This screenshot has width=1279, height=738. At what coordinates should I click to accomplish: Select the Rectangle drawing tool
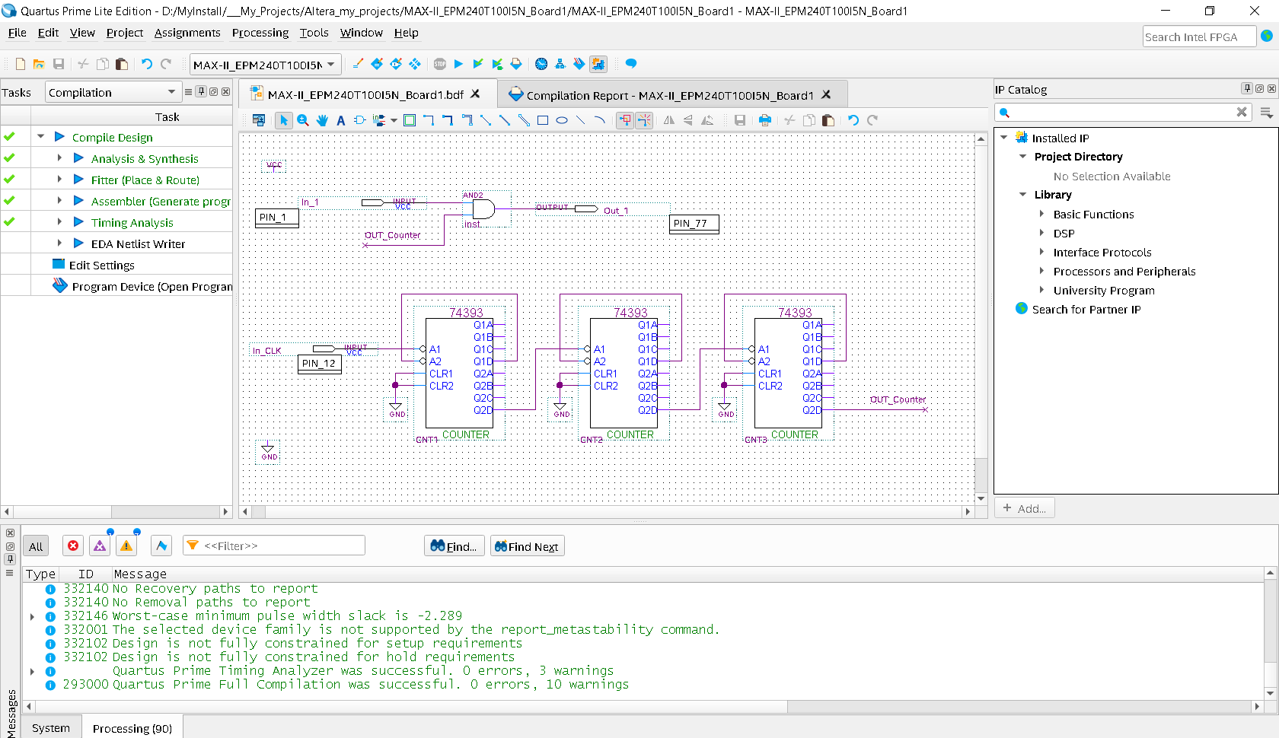click(543, 120)
